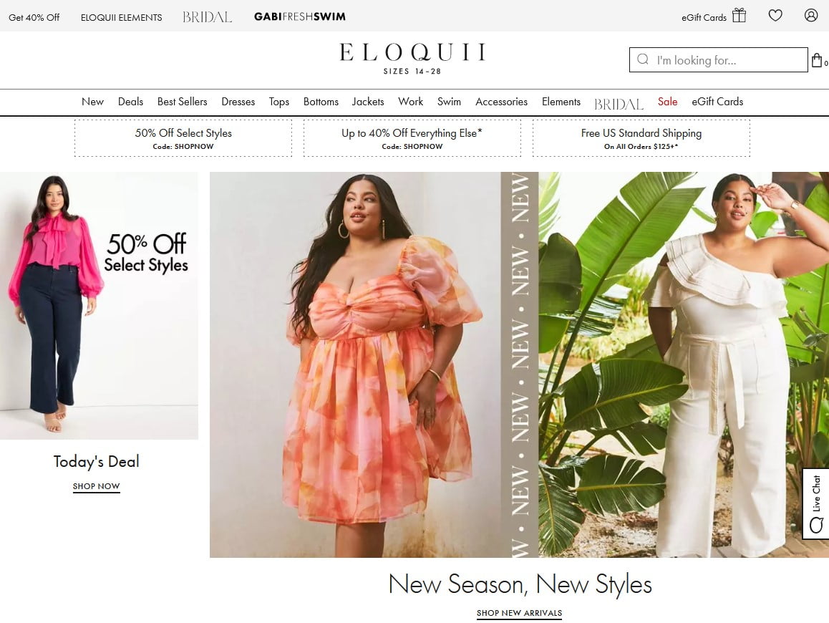Screen dimensions: 829x623
Task: Go to the Accessories category
Action: (501, 102)
